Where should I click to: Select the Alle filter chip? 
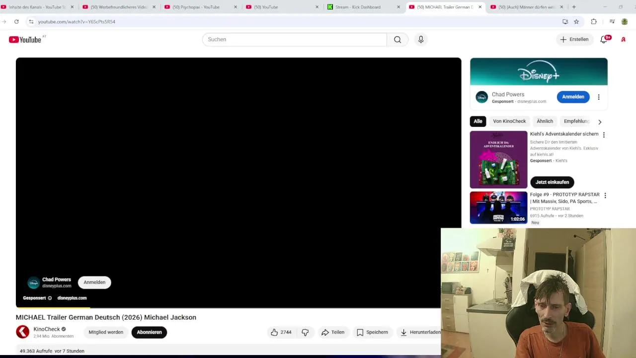[478, 121]
